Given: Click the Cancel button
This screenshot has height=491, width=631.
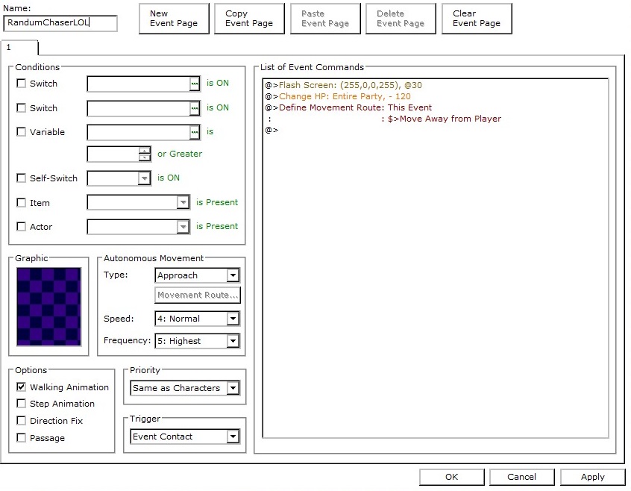Looking at the screenshot, I should [x=521, y=477].
